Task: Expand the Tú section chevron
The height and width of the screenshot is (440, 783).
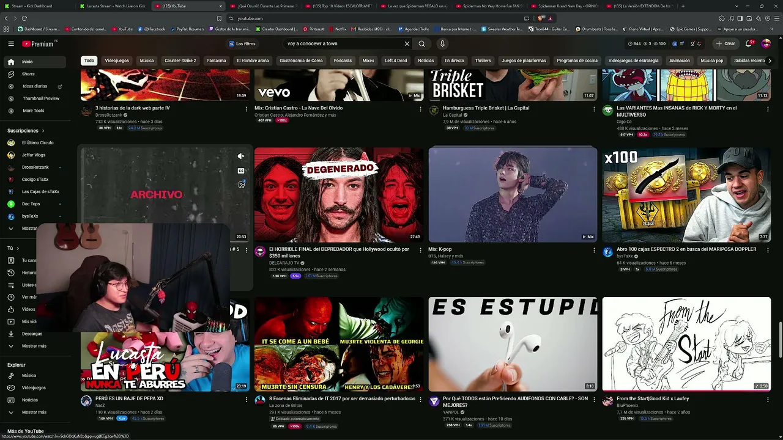Action: [18, 248]
